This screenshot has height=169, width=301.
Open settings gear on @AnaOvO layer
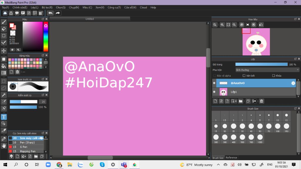(x=293, y=83)
